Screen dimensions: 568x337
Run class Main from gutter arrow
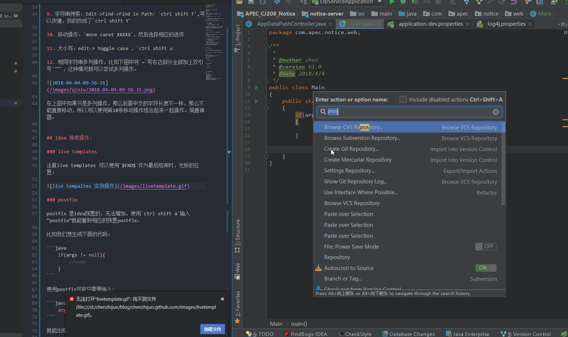pos(256,87)
